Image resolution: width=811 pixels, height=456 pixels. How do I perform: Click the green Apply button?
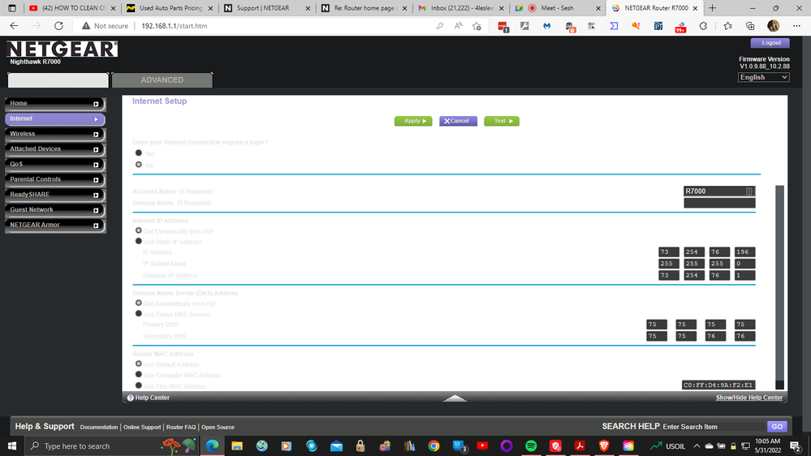coord(413,121)
